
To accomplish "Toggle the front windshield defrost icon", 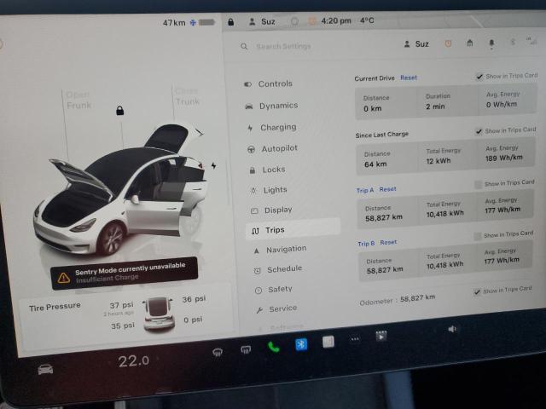I will tap(218, 352).
